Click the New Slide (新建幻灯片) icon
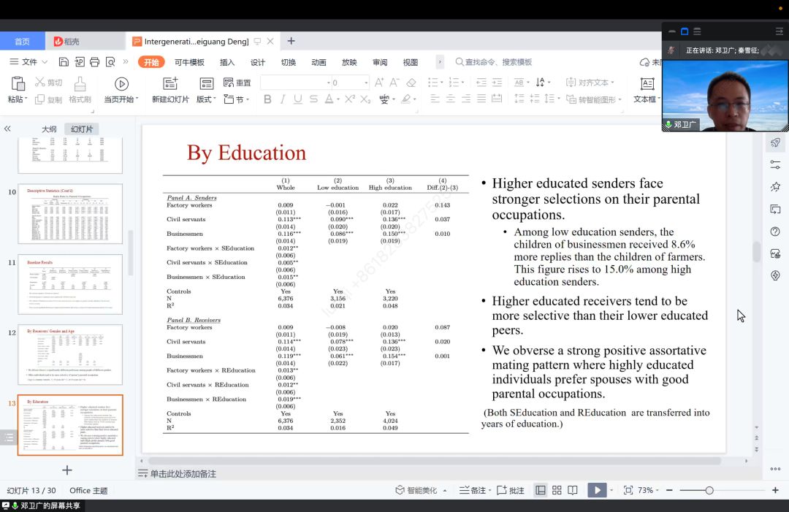 pos(170,85)
